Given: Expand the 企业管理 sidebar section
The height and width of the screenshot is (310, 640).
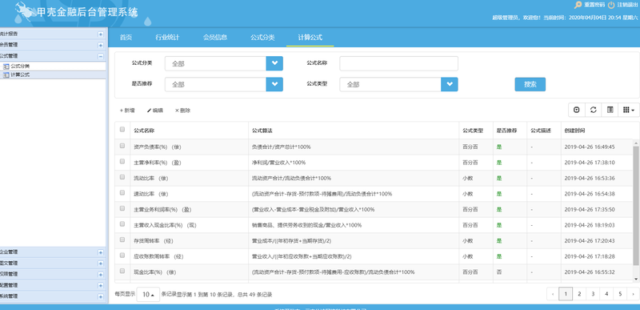Looking at the screenshot, I should [101, 252].
